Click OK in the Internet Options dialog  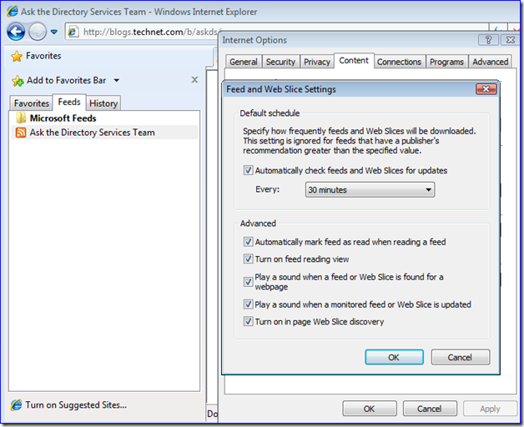pyautogui.click(x=370, y=409)
